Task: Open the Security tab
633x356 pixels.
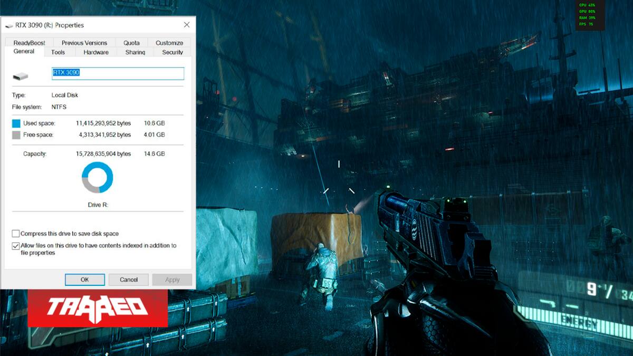Action: 172,52
